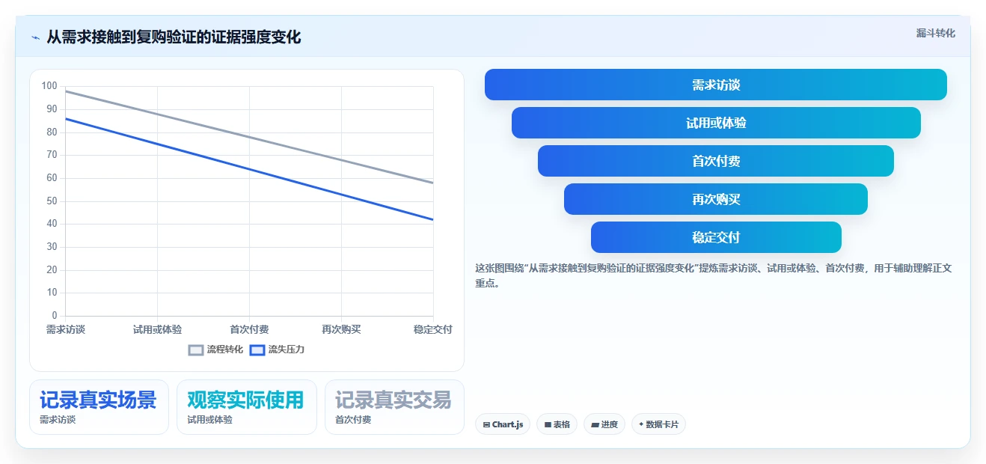
Task: Click 需求访谈 caption under 记录真实场景
Action: click(x=58, y=420)
